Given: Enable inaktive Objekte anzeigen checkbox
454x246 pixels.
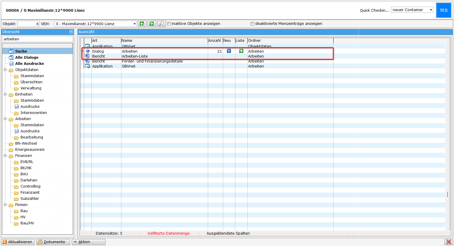Looking at the screenshot, I should pyautogui.click(x=169, y=24).
